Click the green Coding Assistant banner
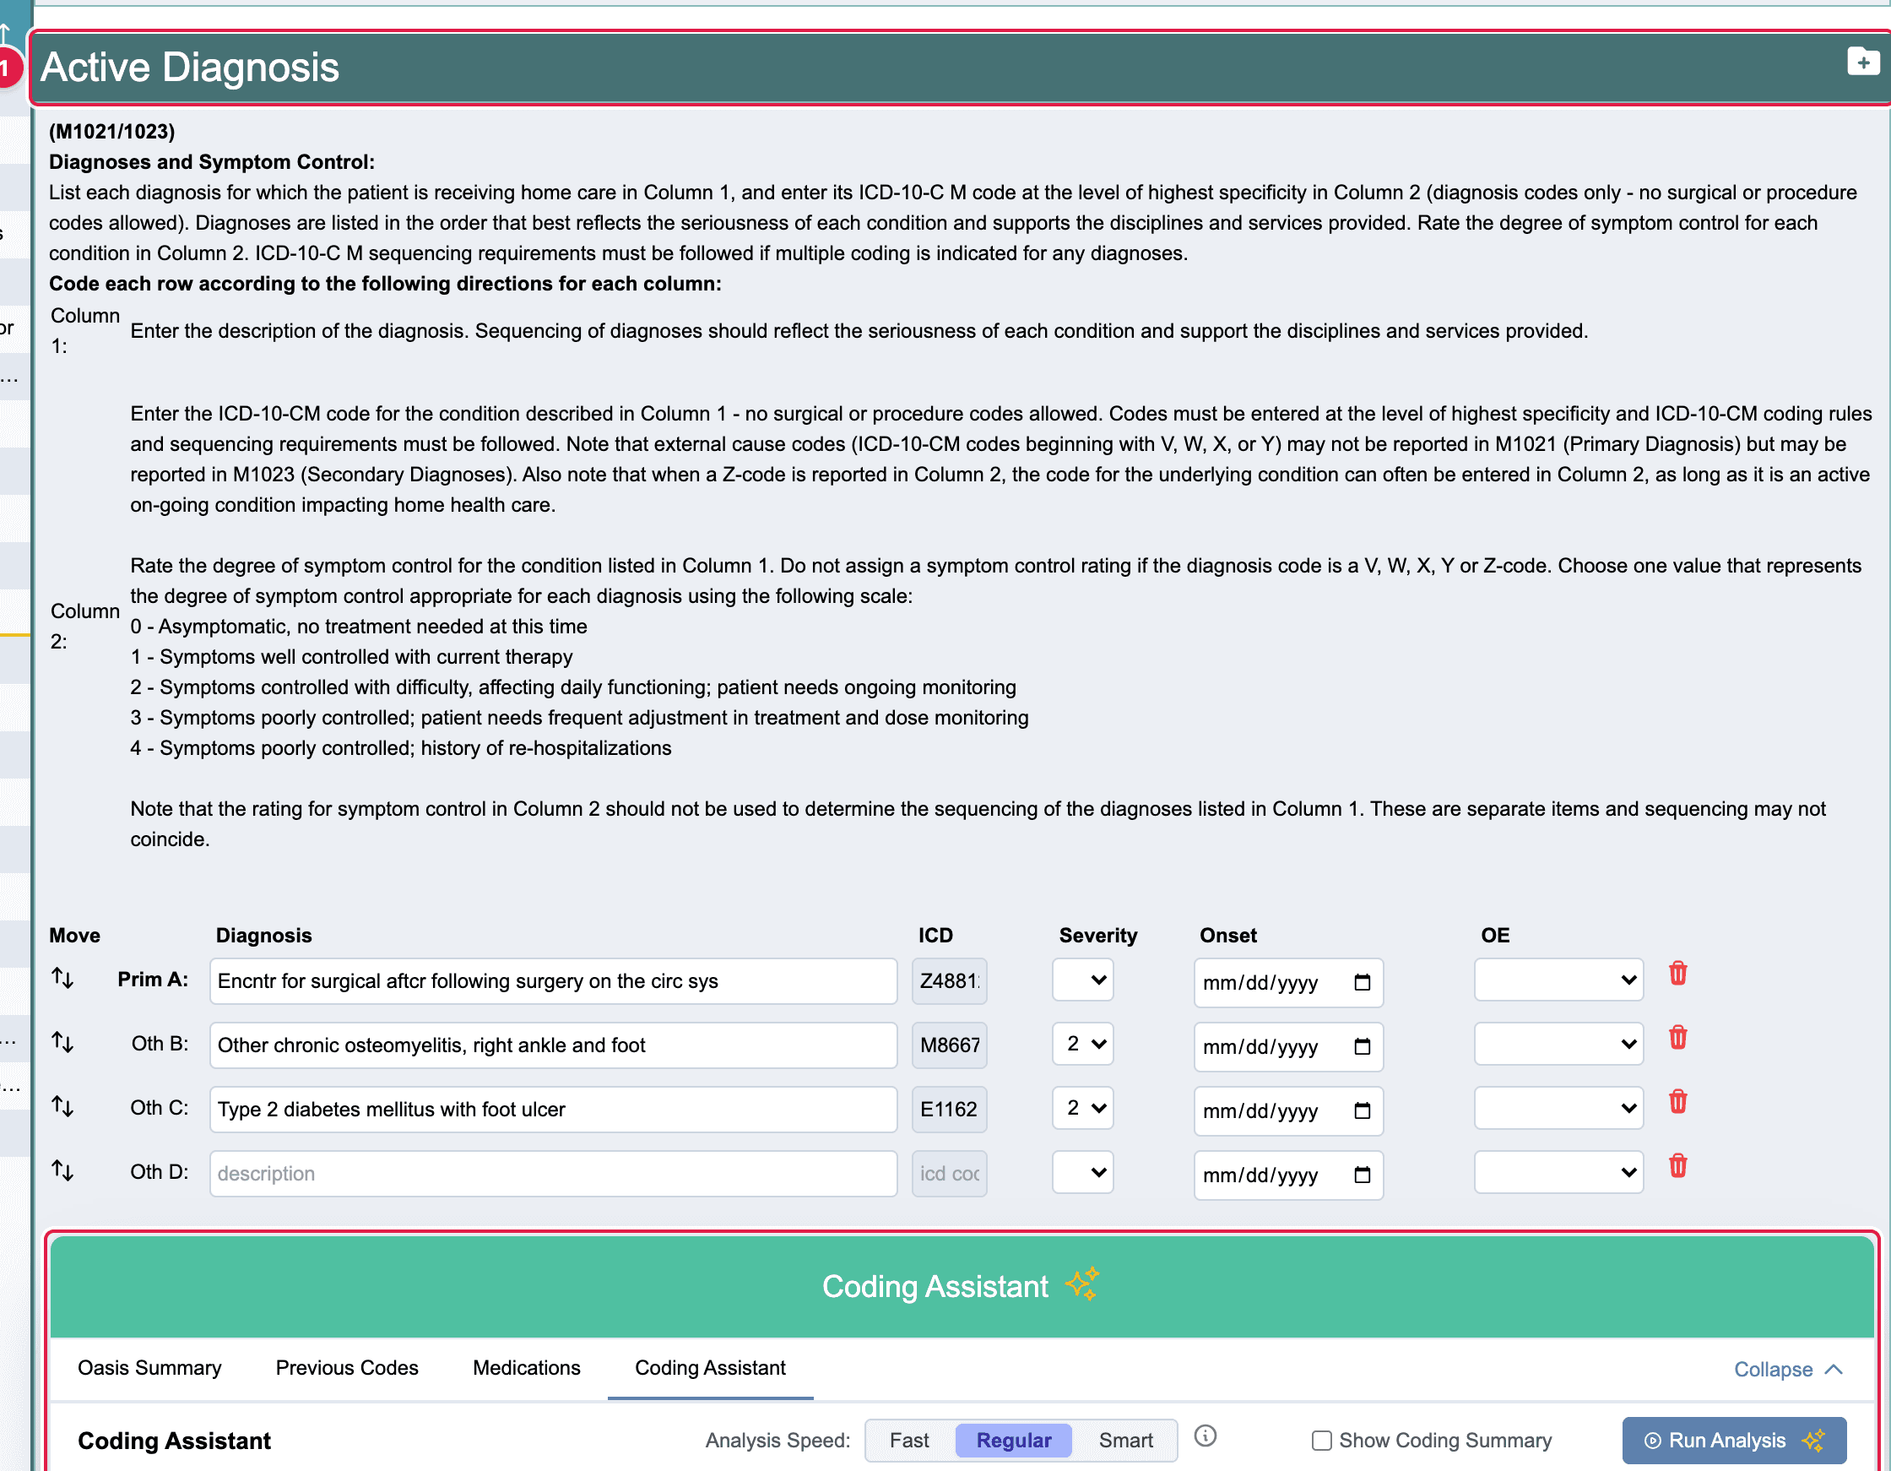The image size is (1891, 1471). 962,1286
